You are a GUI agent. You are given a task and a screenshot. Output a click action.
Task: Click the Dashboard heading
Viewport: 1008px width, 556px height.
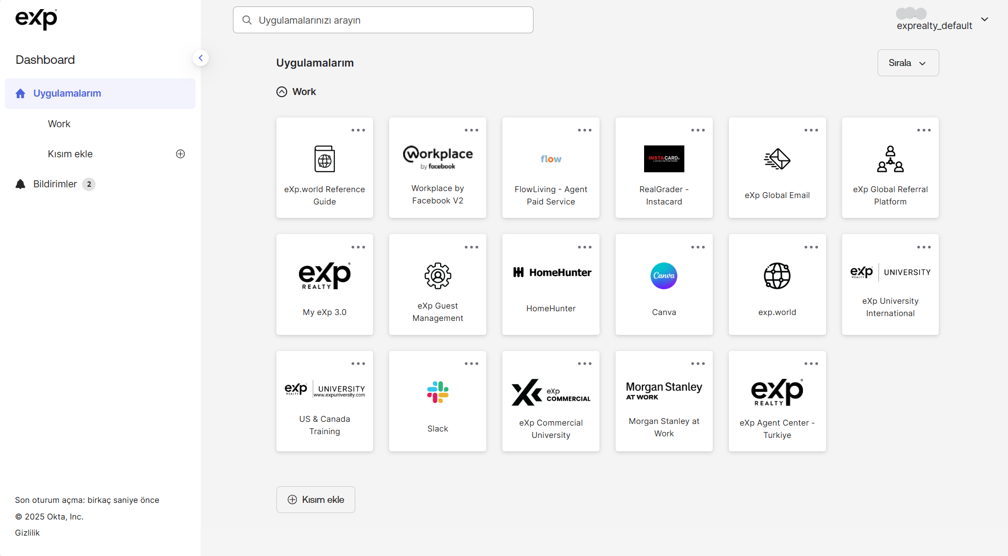[x=45, y=60]
